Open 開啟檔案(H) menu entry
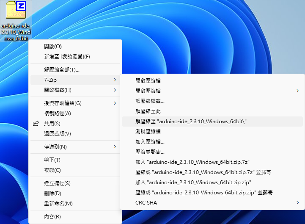305x224 pixels. 75,90
